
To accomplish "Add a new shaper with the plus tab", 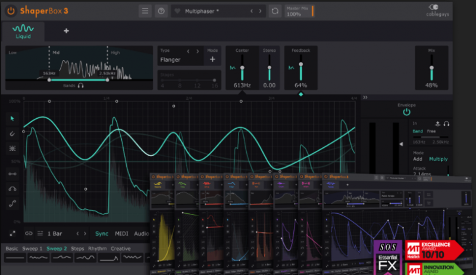I will coord(66,31).
